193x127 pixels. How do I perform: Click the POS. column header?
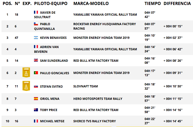tap(7, 3)
